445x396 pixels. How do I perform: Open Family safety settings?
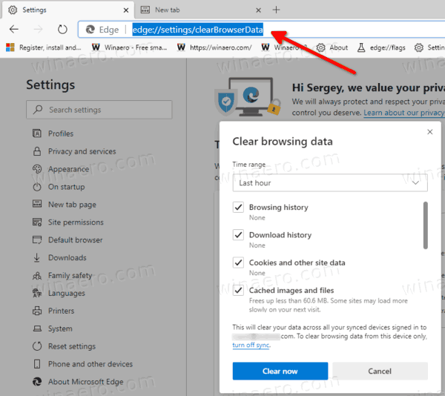pos(70,275)
